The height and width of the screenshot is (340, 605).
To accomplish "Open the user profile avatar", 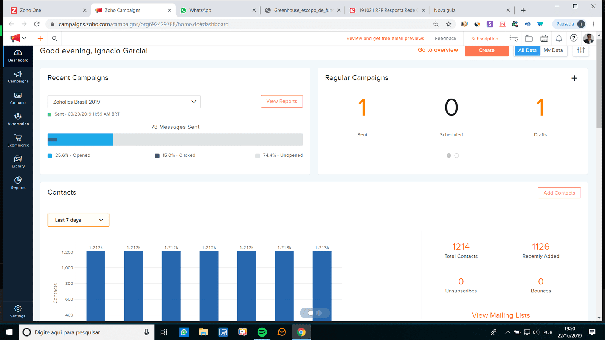I will [588, 38].
